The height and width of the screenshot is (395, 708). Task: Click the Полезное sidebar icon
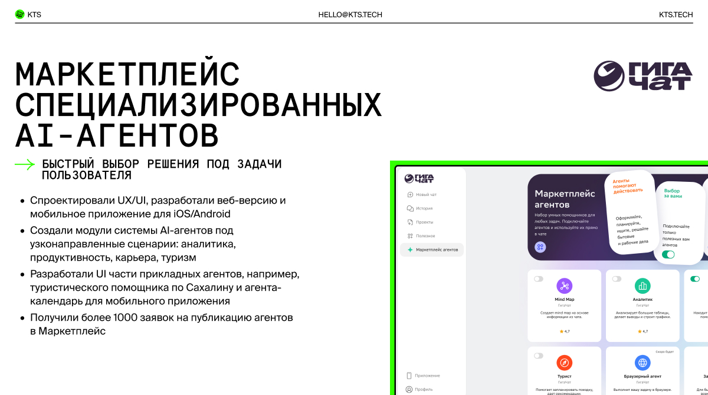coord(410,236)
